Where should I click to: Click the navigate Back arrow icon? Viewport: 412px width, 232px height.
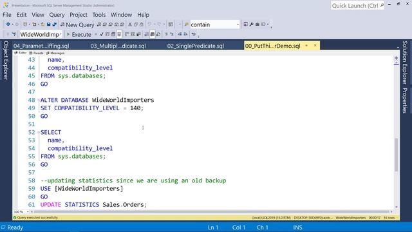pos(8,24)
